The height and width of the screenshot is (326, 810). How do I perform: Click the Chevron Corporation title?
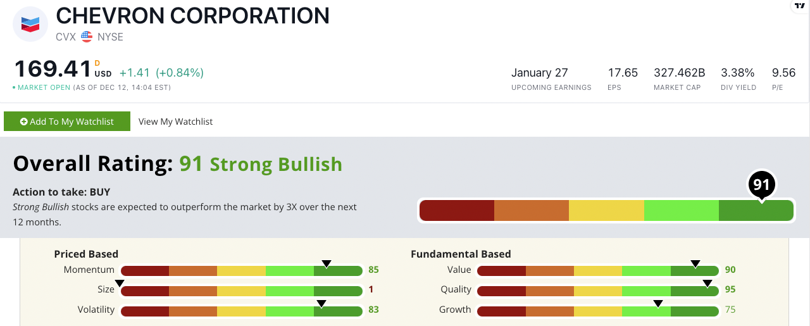(192, 16)
